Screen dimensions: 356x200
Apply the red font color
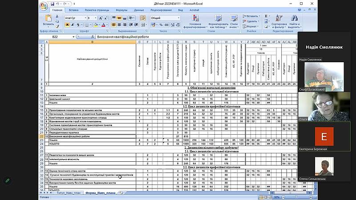pos(104,25)
